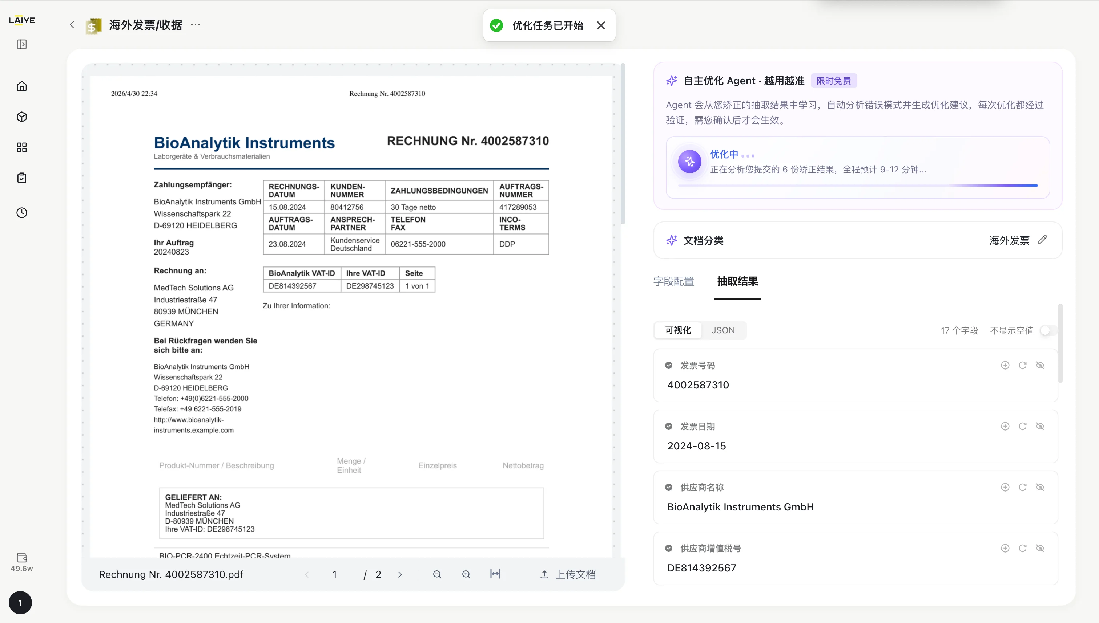Click the refresh icon for 供应商名称
Viewport: 1099px width, 623px height.
click(1023, 487)
